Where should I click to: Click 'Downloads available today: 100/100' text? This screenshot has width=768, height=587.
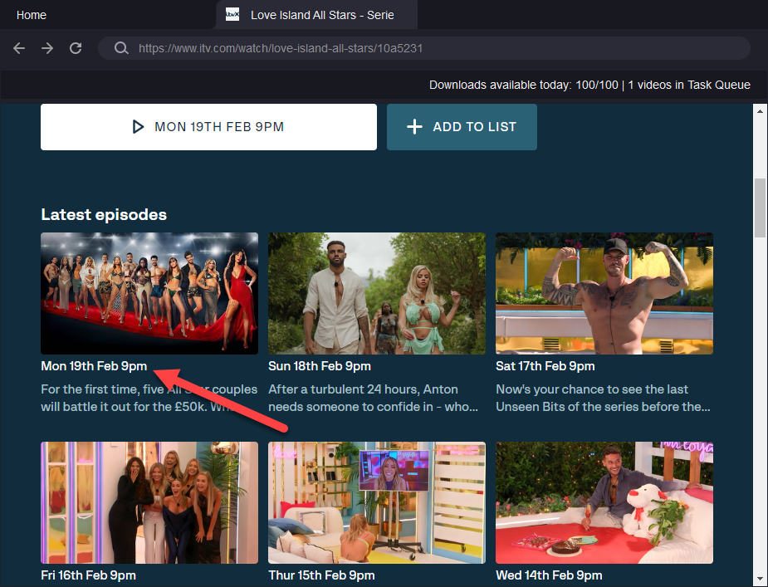coord(524,85)
